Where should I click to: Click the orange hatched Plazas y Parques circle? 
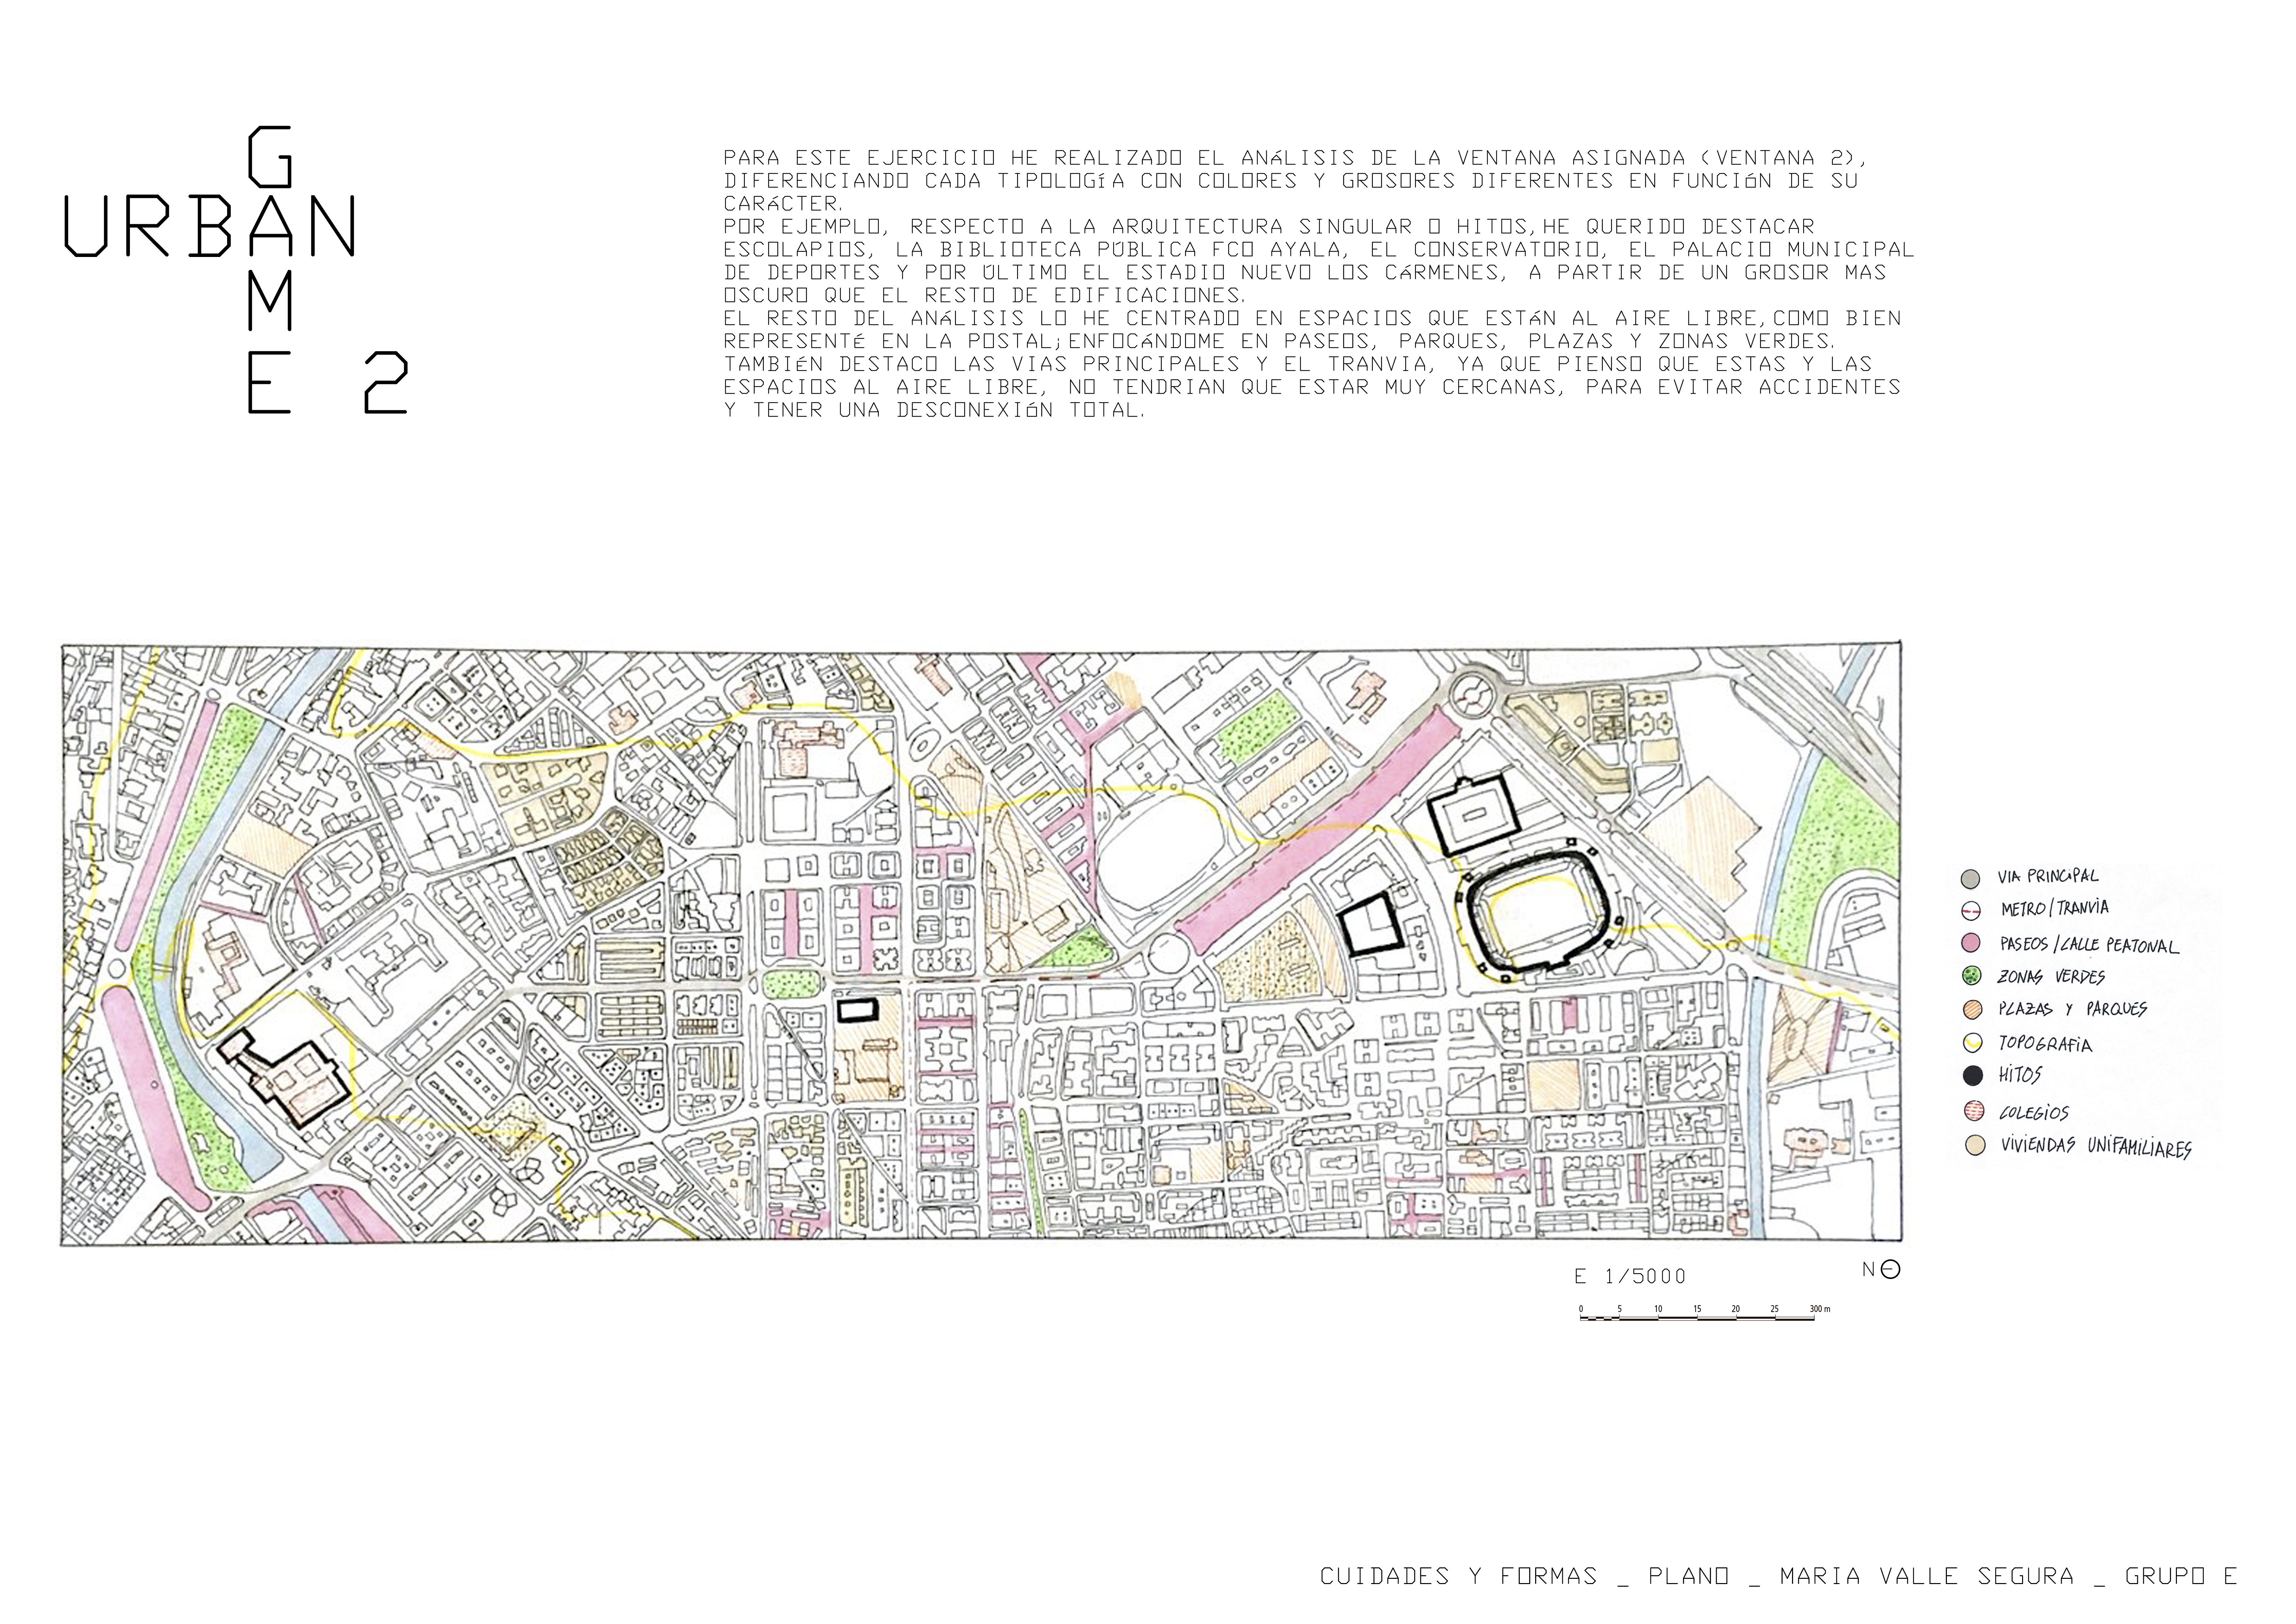pos(1973,1010)
